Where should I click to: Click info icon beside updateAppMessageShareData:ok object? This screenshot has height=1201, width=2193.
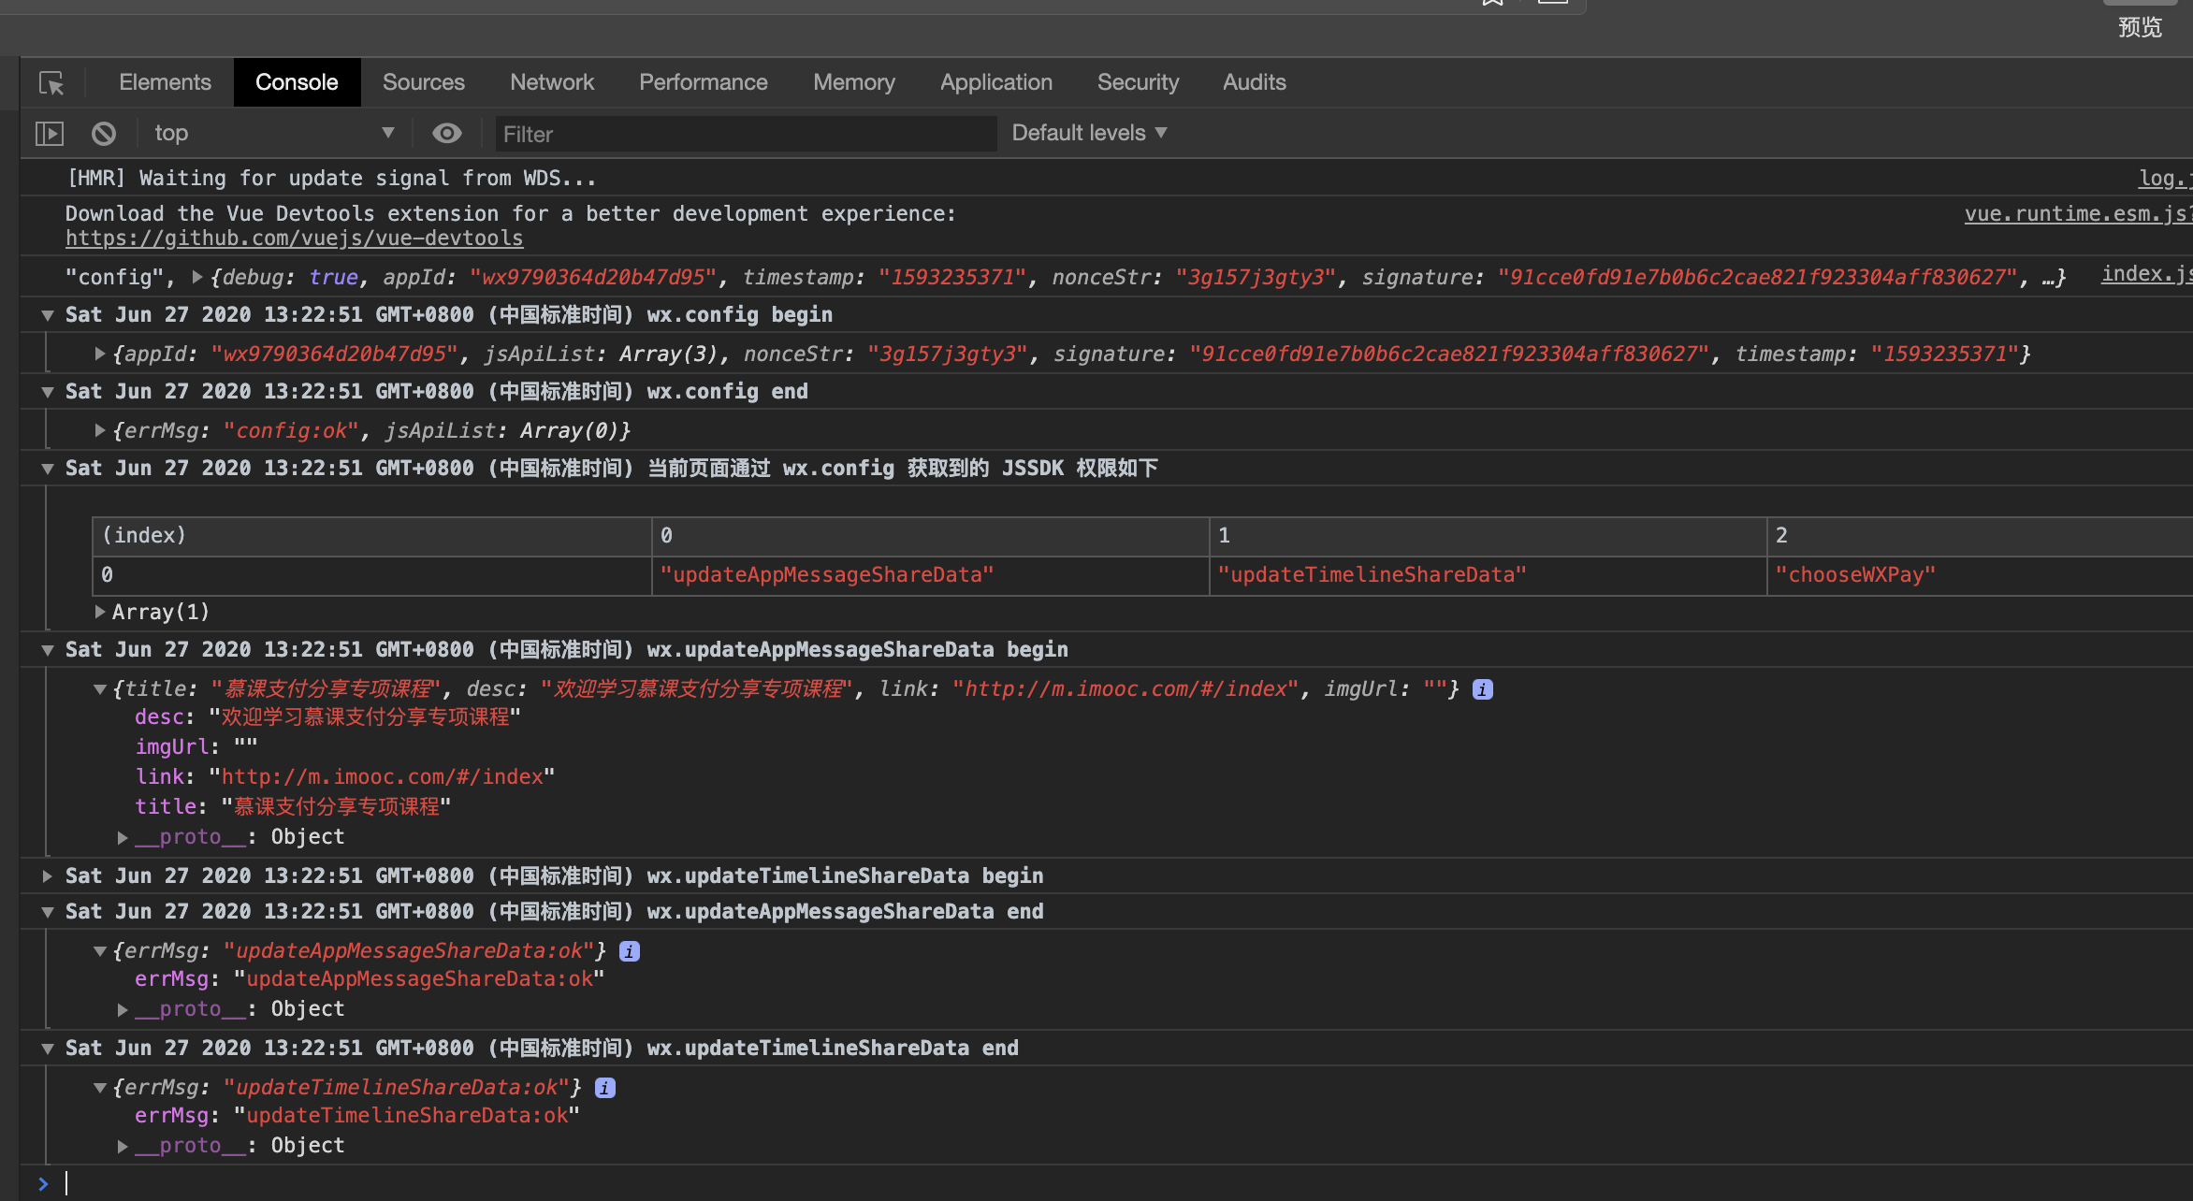630,951
